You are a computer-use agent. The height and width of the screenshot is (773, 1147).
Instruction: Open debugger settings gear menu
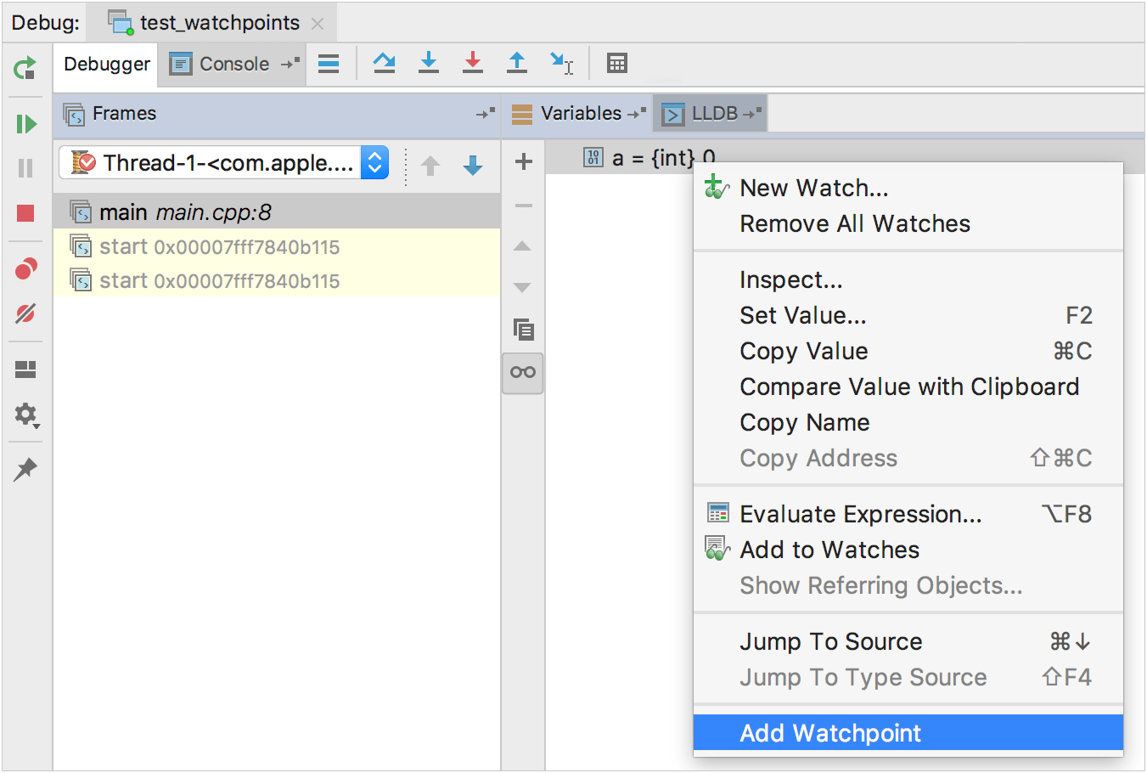pyautogui.click(x=26, y=415)
